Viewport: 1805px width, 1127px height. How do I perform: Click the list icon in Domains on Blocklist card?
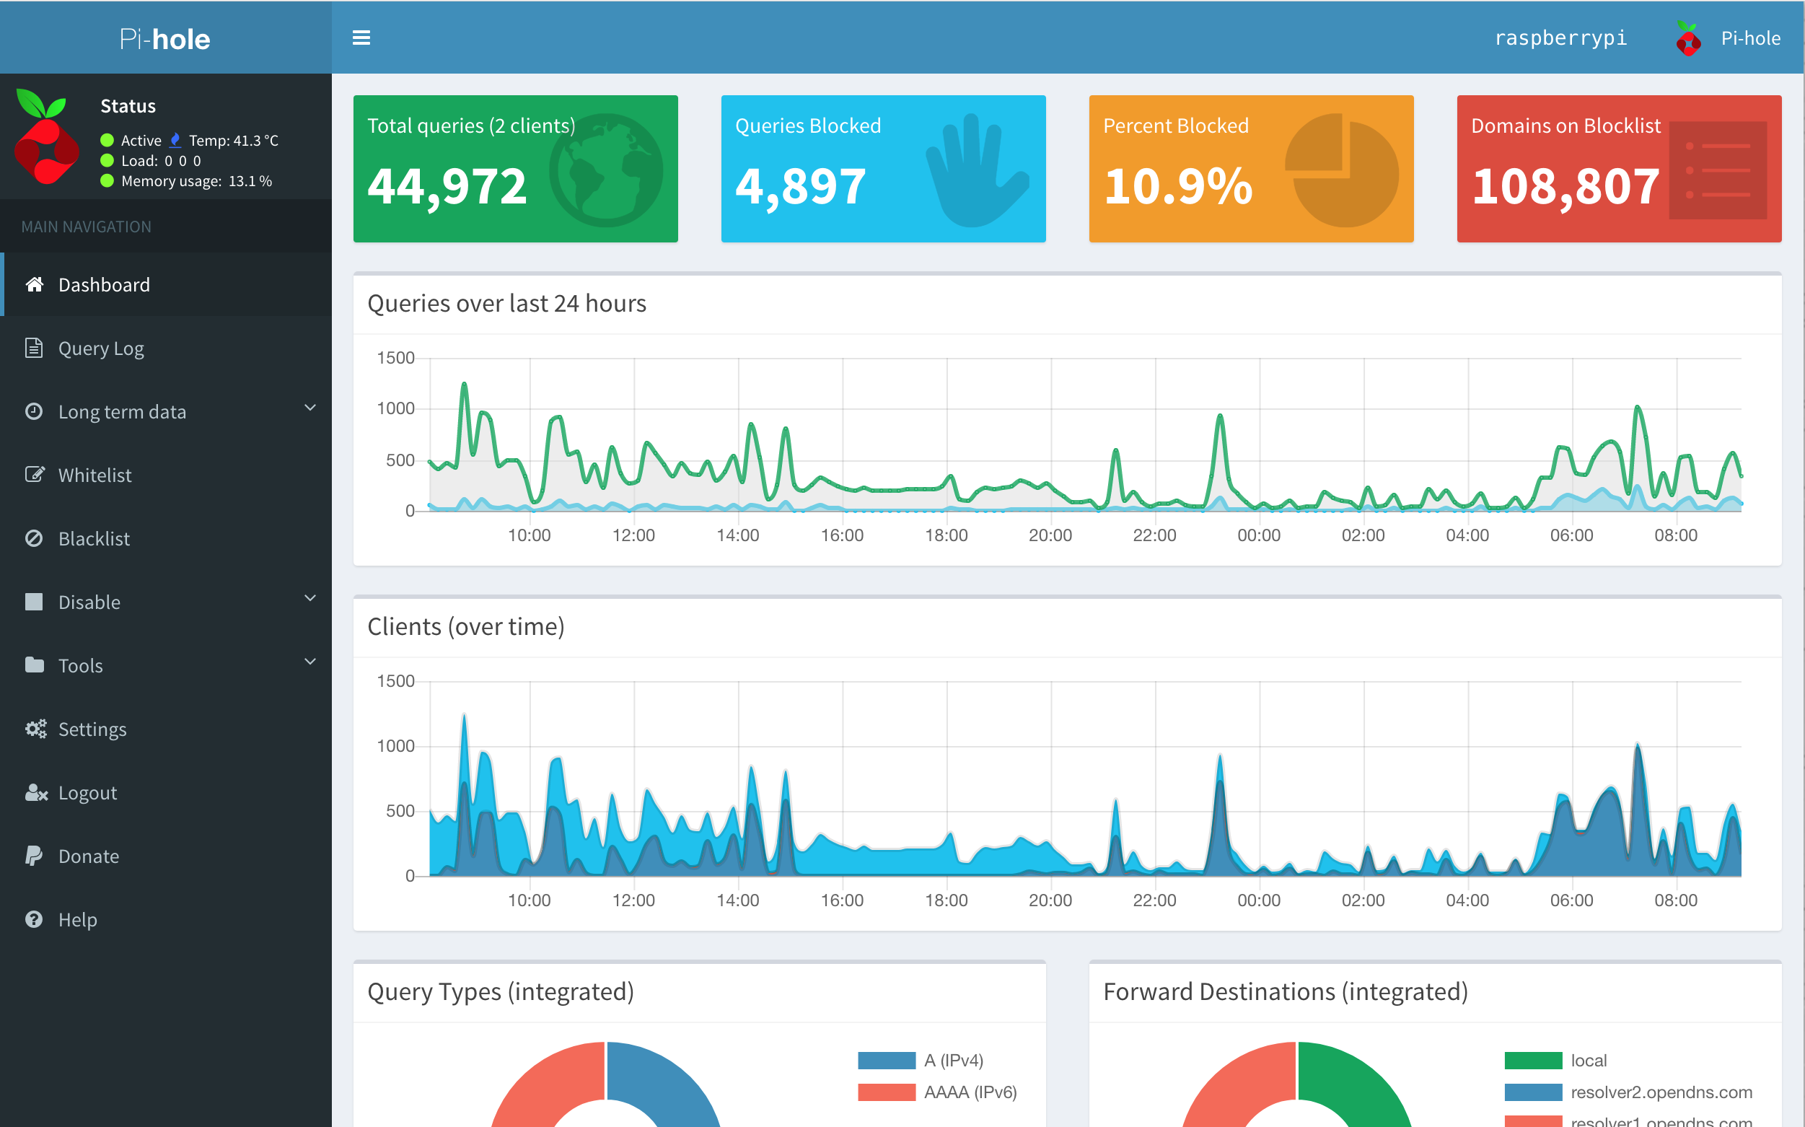pyautogui.click(x=1718, y=170)
